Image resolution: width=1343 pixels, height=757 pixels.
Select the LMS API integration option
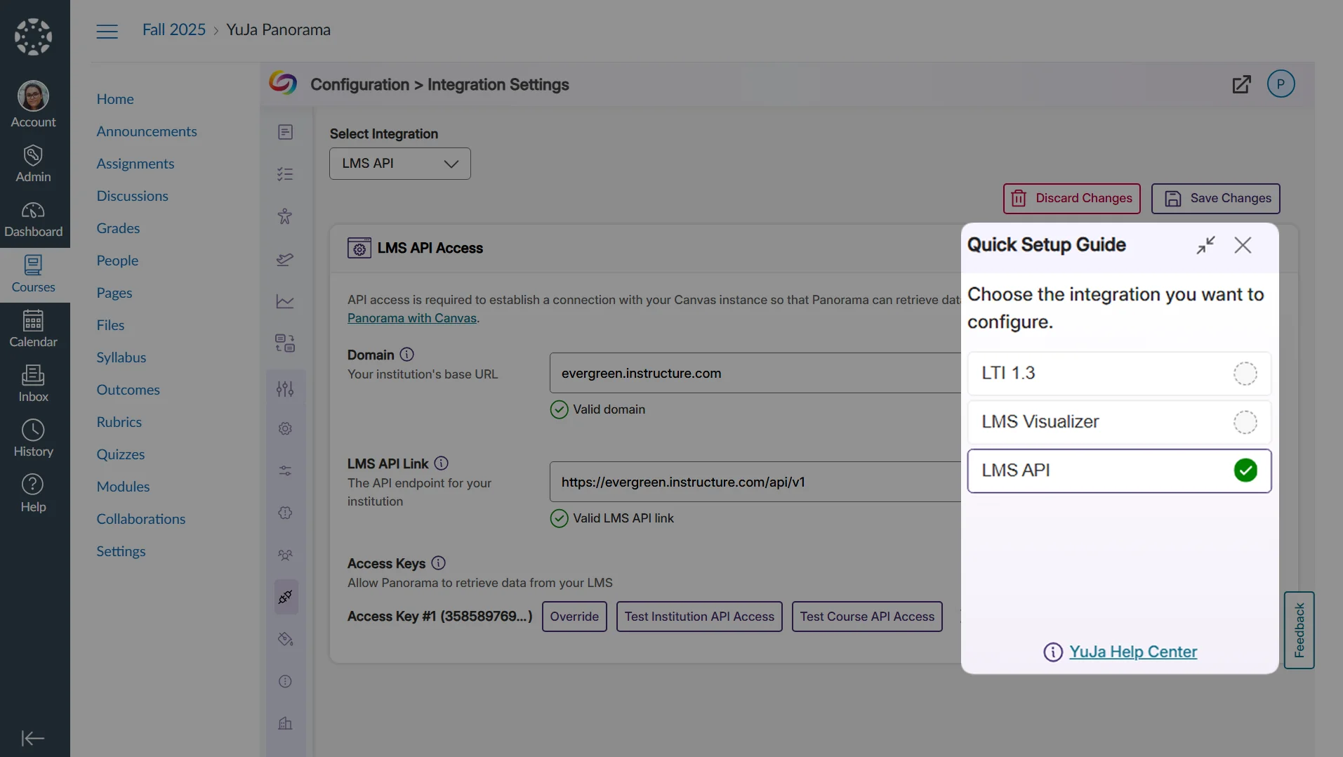point(1118,470)
